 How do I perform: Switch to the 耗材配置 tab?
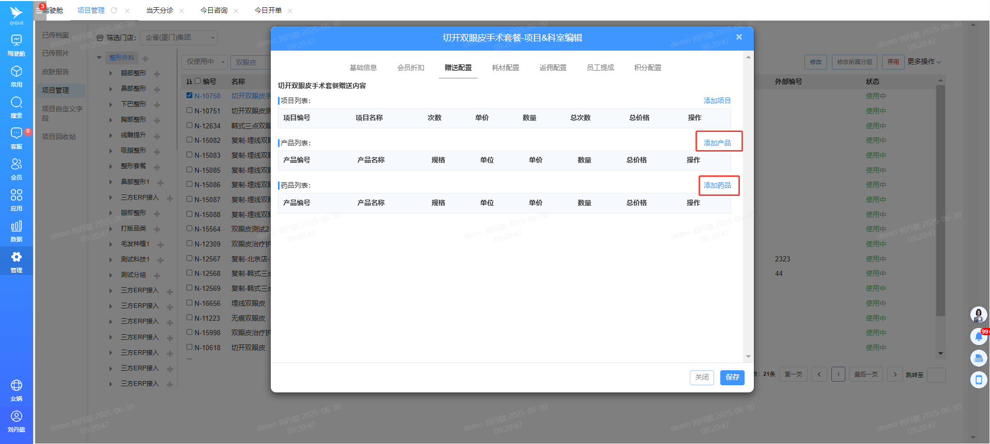505,68
